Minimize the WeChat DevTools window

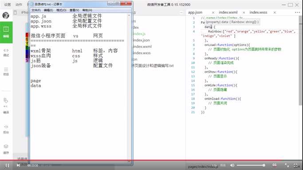click(283, 5)
